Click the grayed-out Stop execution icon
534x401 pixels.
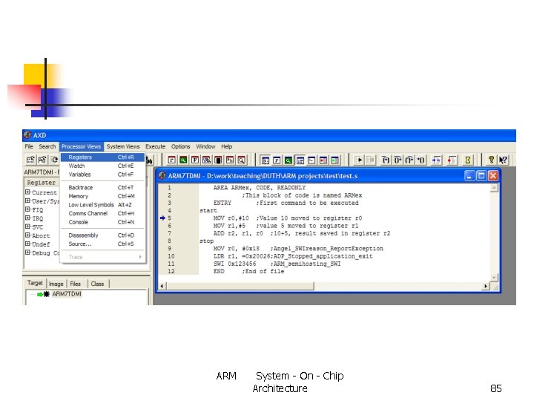coord(370,160)
